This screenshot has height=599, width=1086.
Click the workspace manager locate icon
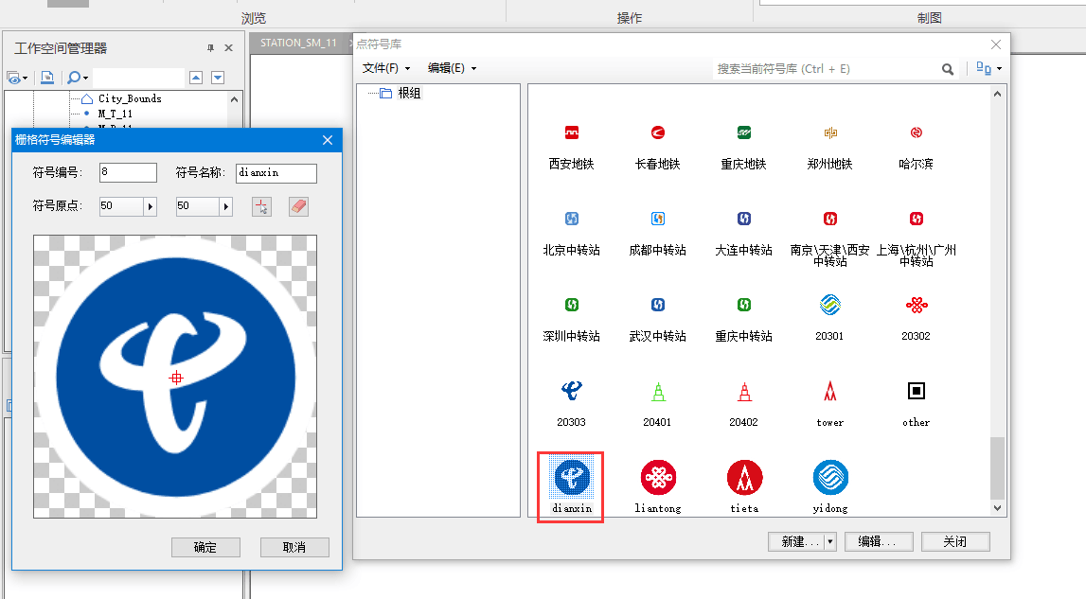[x=47, y=78]
